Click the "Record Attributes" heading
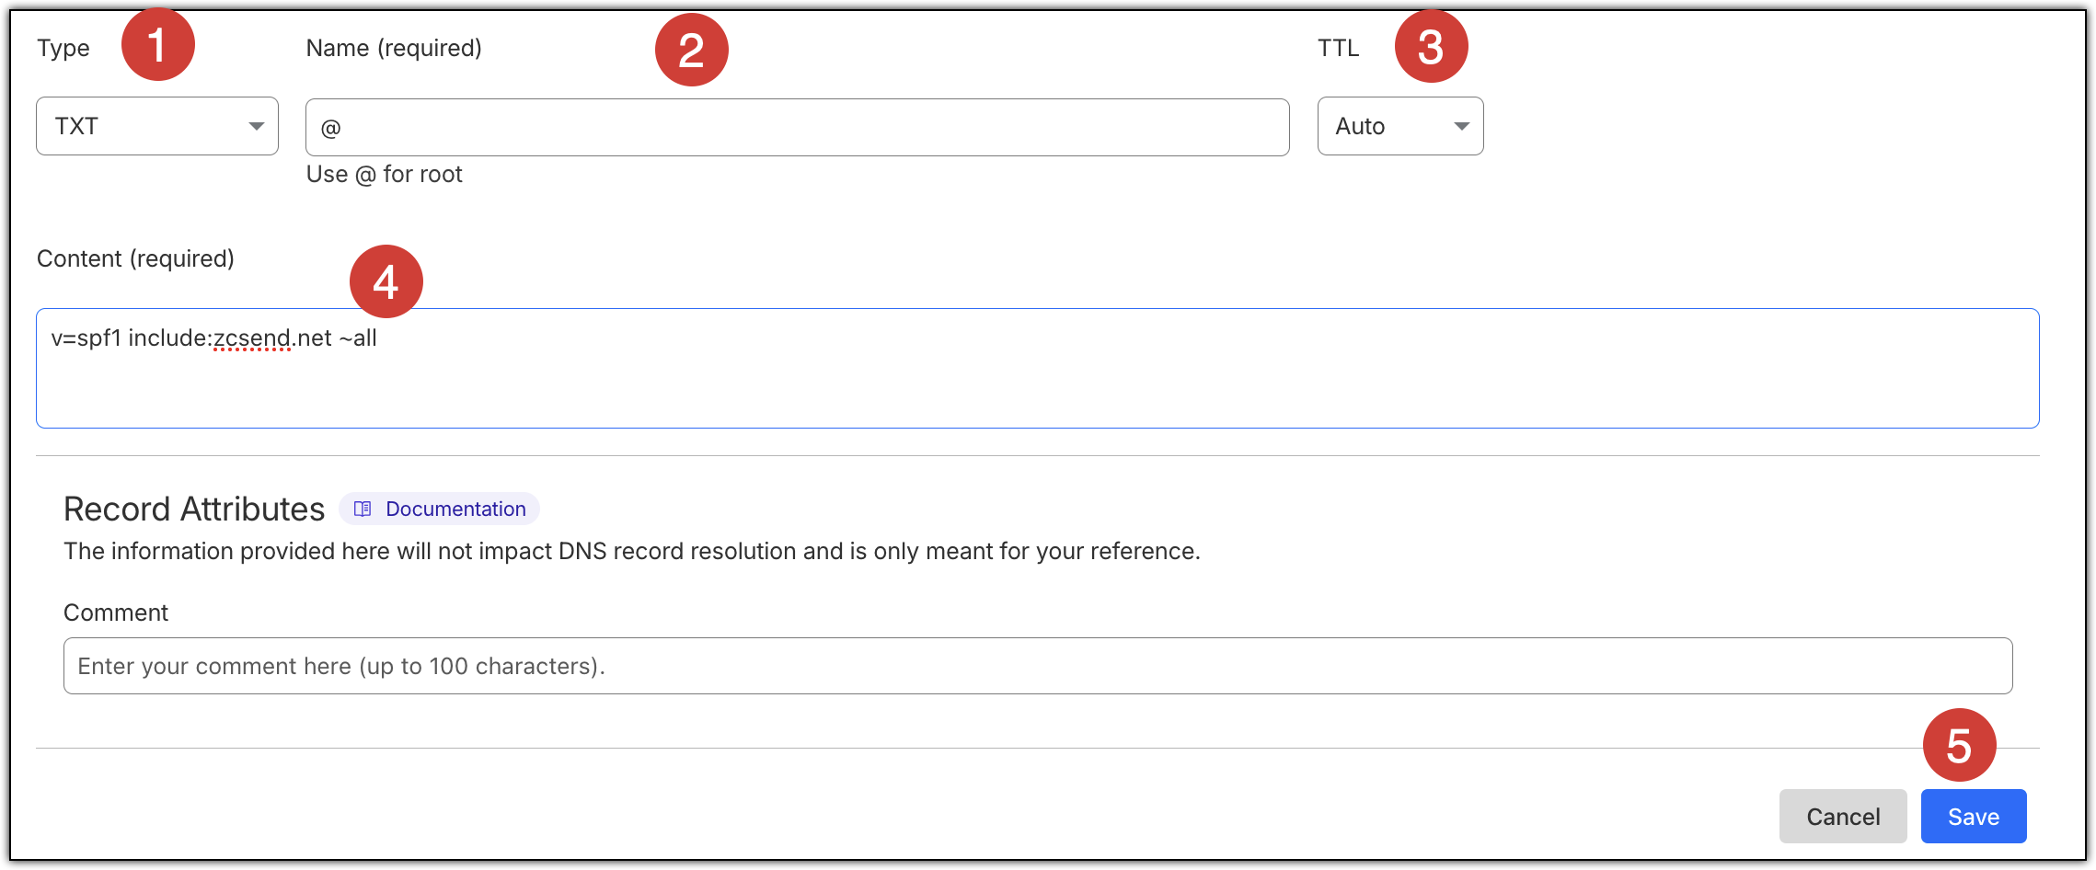2096x870 pixels. (x=194, y=509)
